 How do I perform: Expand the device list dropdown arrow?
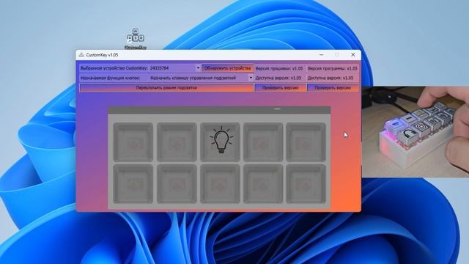coord(198,68)
